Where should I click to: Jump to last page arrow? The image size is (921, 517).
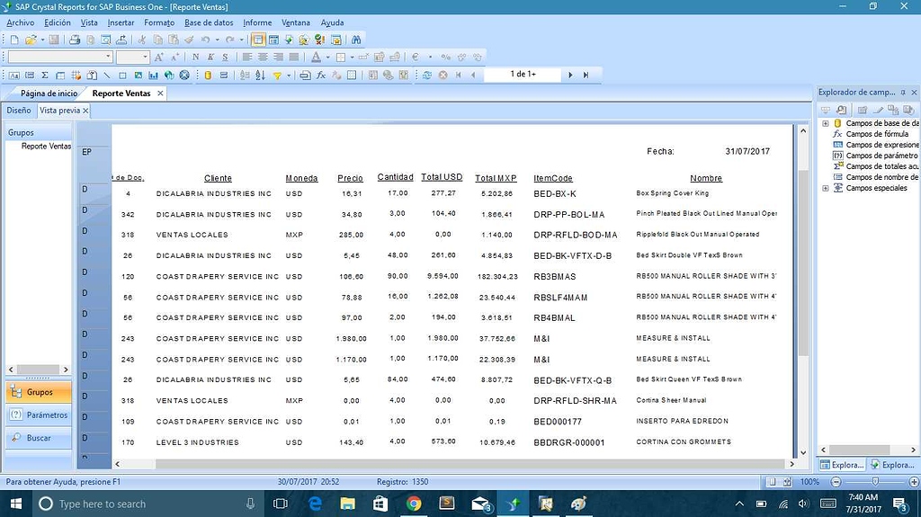coord(586,76)
